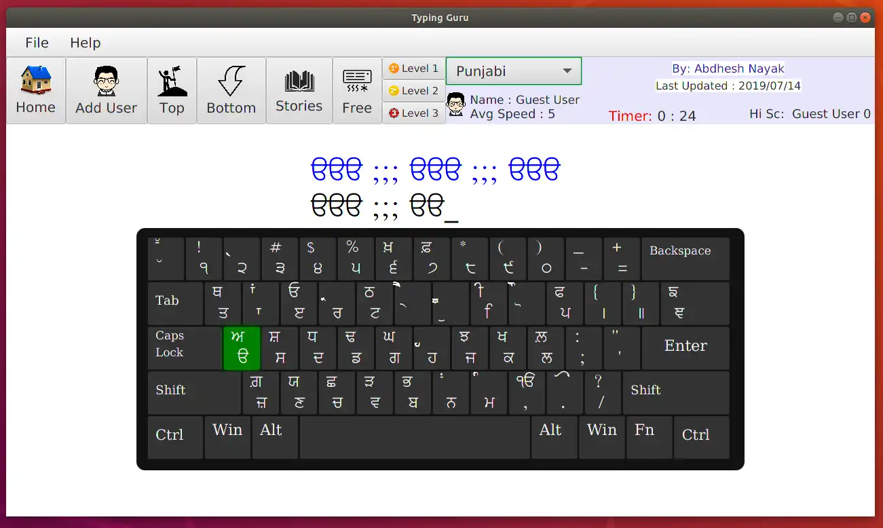Viewport: 883px width, 528px height.
Task: Click the quote/apostrophe key
Action: click(622, 349)
